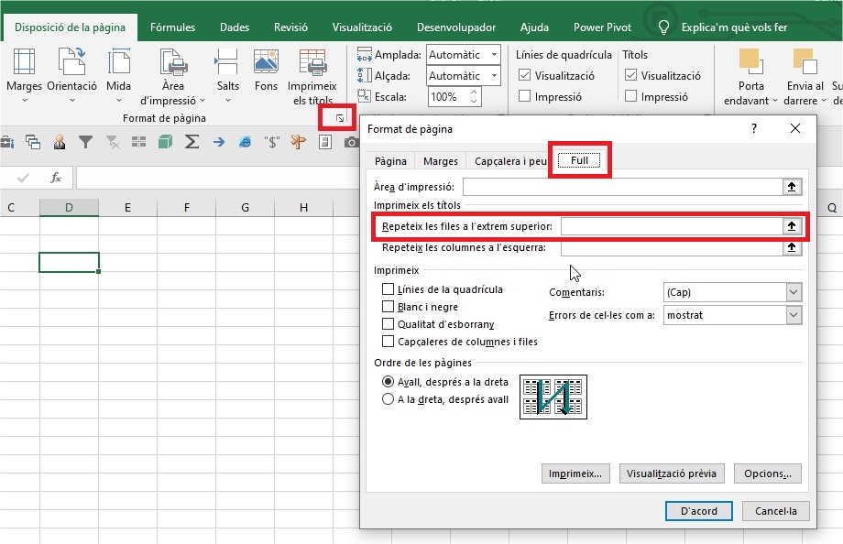Switch to the Pàgina dialog tab
The image size is (843, 544).
click(x=390, y=161)
